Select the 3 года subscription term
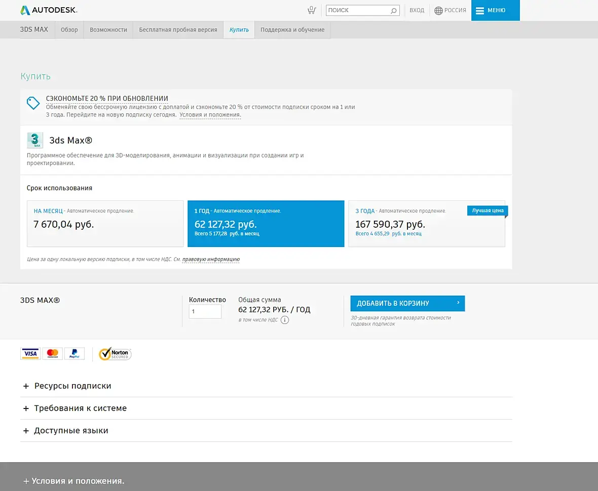 (x=427, y=224)
